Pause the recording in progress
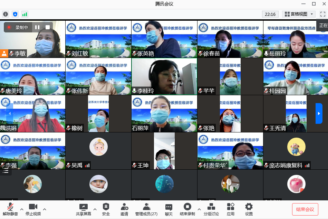The width and height of the screenshot is (328, 219). (x=37, y=27)
